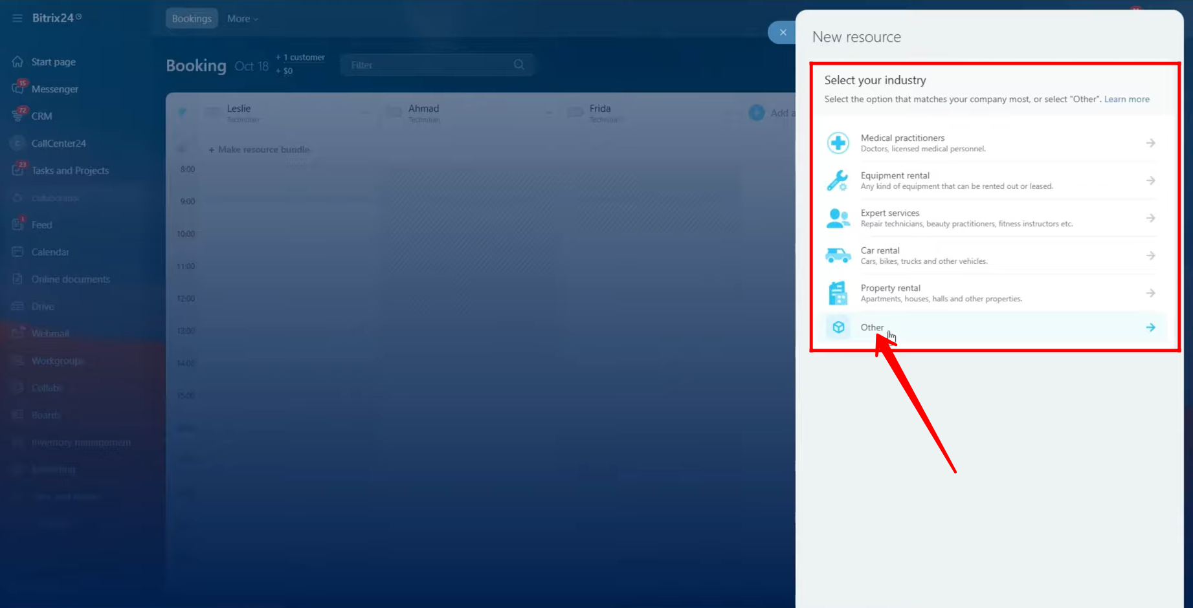
Task: Click the Medical practitioners cross icon
Action: (838, 143)
